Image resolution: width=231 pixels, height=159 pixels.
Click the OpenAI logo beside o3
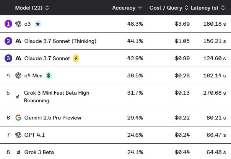pos(18,24)
